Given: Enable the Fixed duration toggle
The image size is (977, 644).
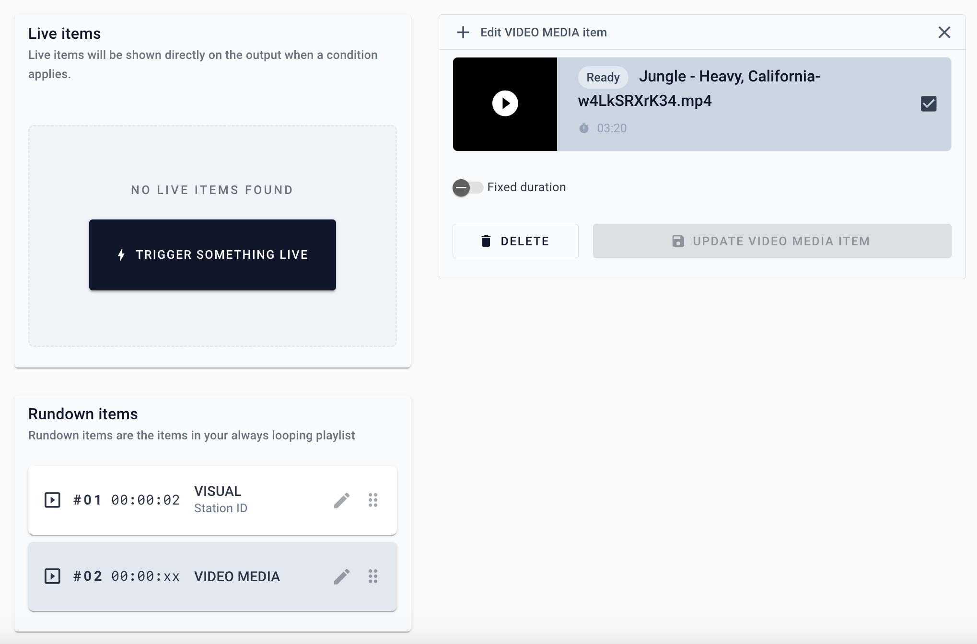Looking at the screenshot, I should [x=468, y=187].
